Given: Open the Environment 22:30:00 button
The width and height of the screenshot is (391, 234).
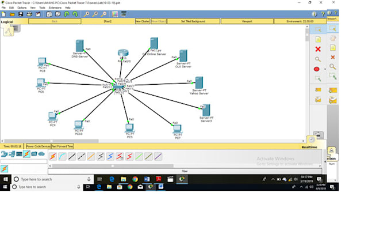Looking at the screenshot, I should tap(300, 21).
